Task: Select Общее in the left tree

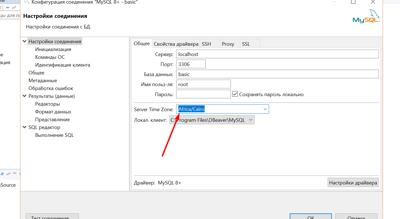Action: pos(36,73)
